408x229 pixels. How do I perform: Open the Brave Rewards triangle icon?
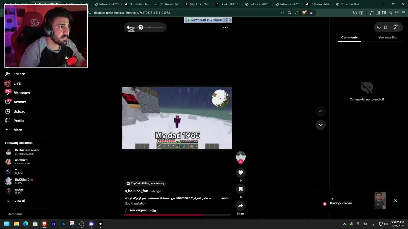[311, 13]
